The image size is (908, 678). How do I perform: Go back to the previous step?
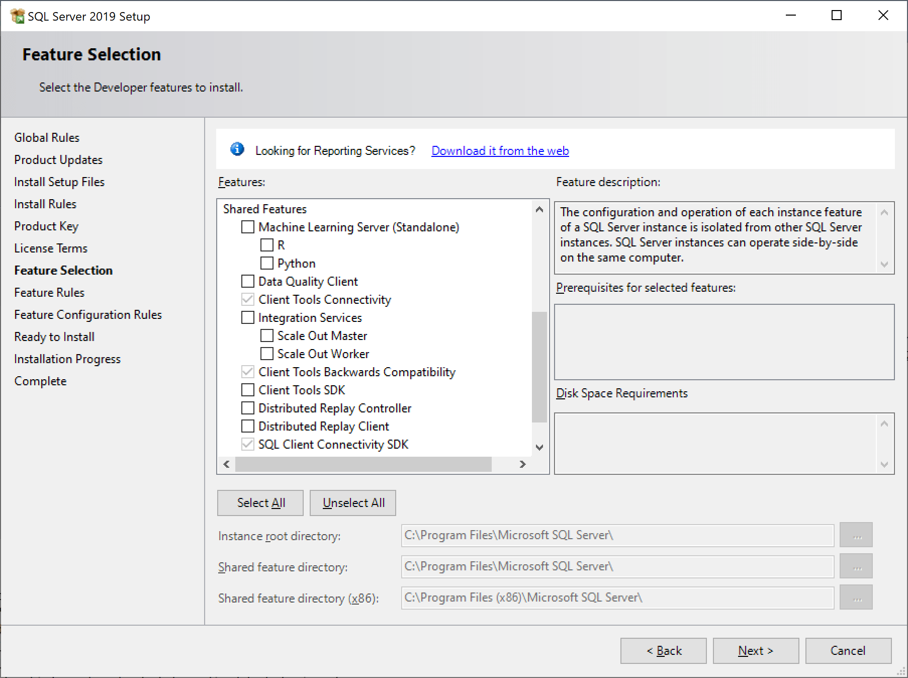[664, 651]
